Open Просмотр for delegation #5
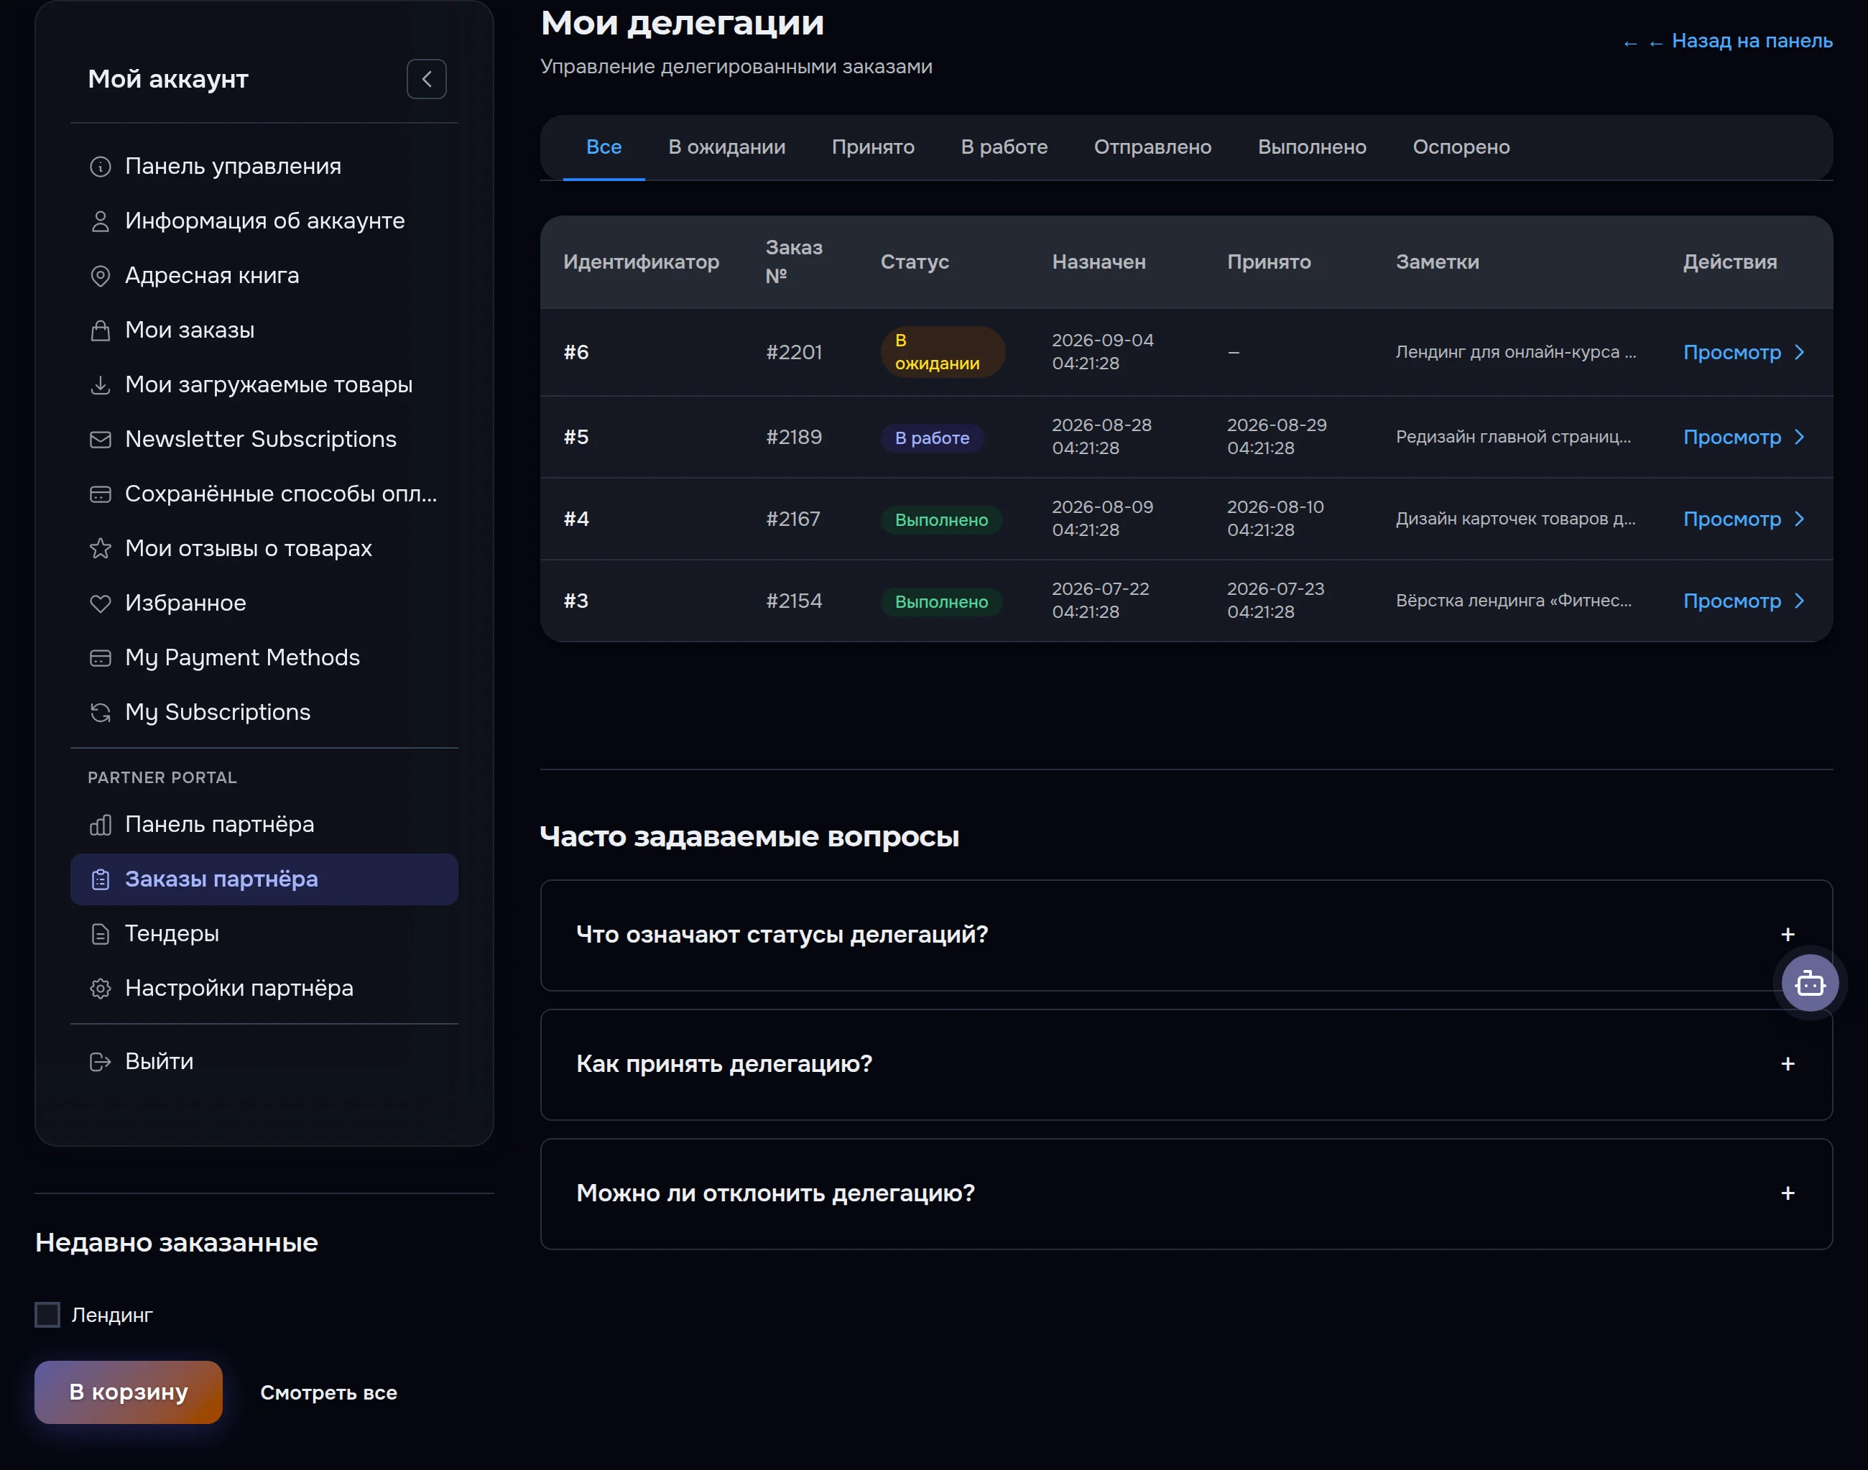Viewport: 1868px width, 1470px height. [x=1744, y=438]
